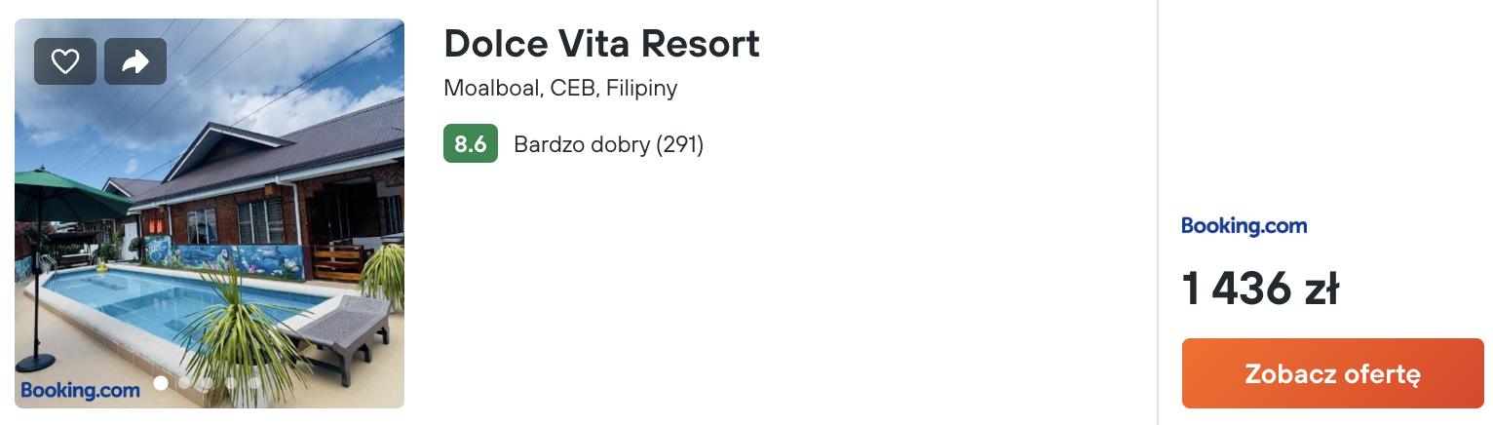Screen dimensions: 1493x425
Task: Save Dolce Vita Resort with heart icon
Action: 65,61
